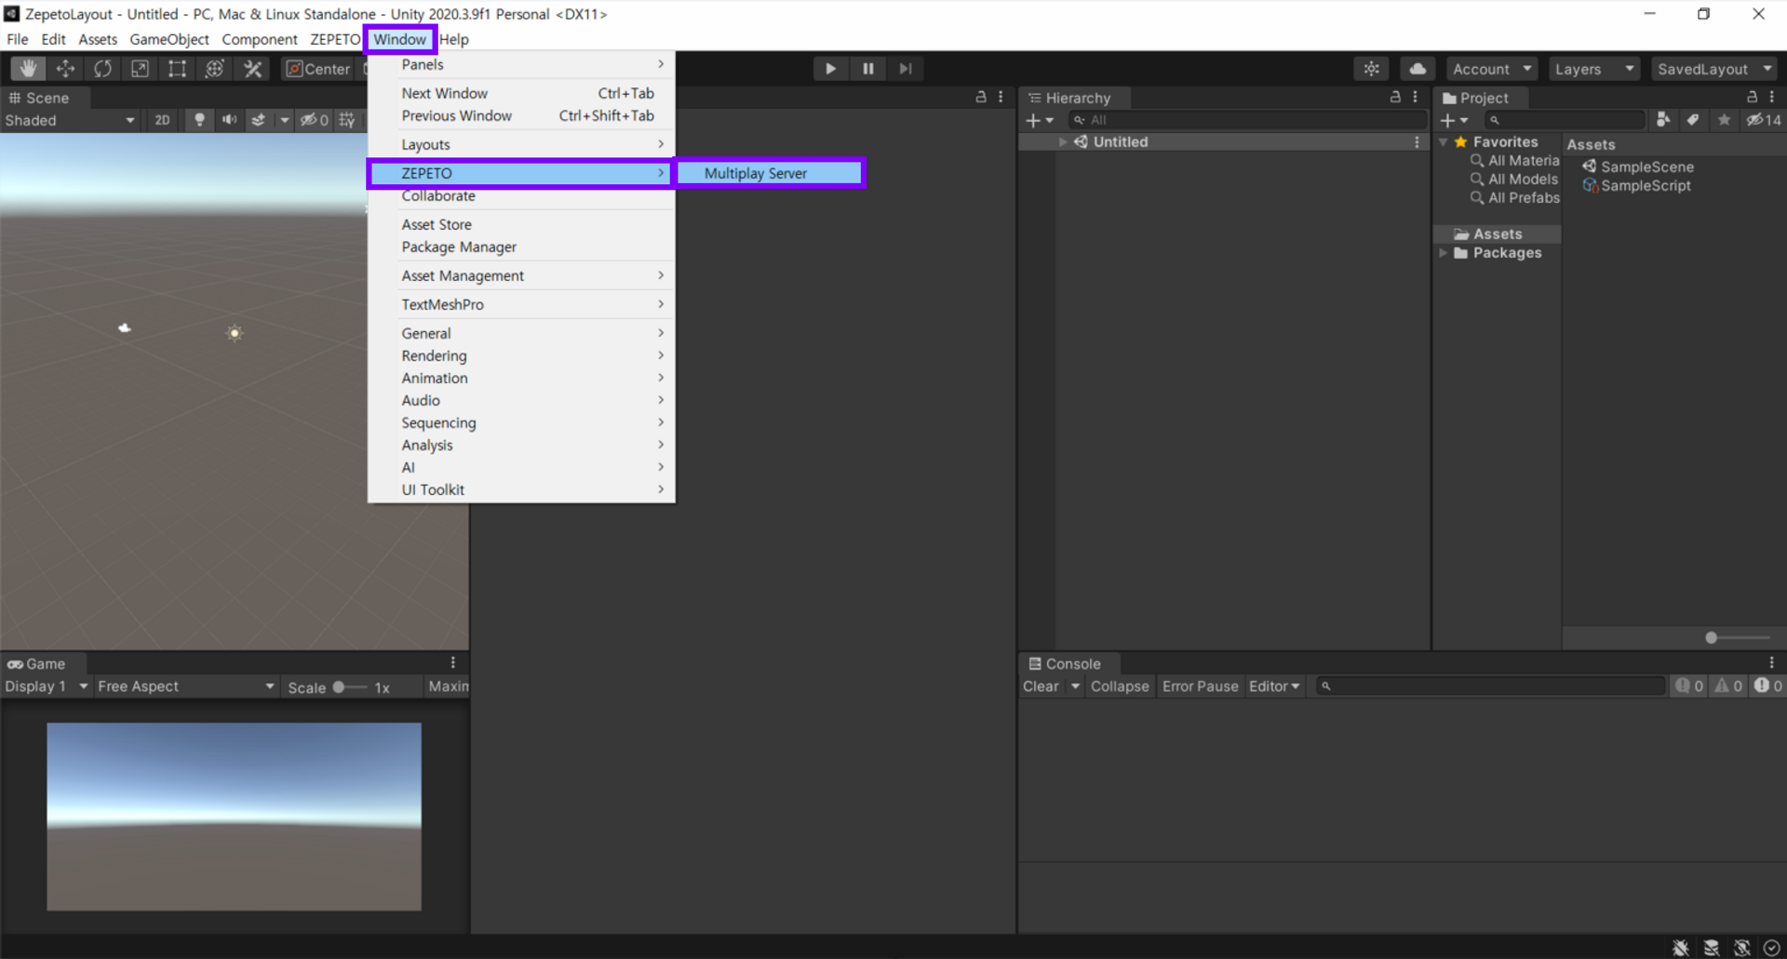Open Console Editor dropdown
The height and width of the screenshot is (959, 1787).
coord(1274,686)
